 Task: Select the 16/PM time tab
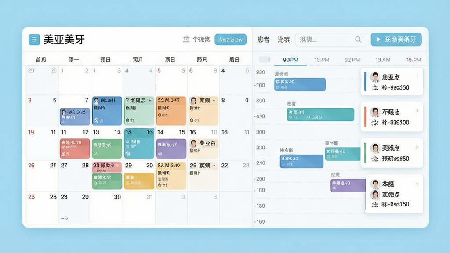coord(414,60)
